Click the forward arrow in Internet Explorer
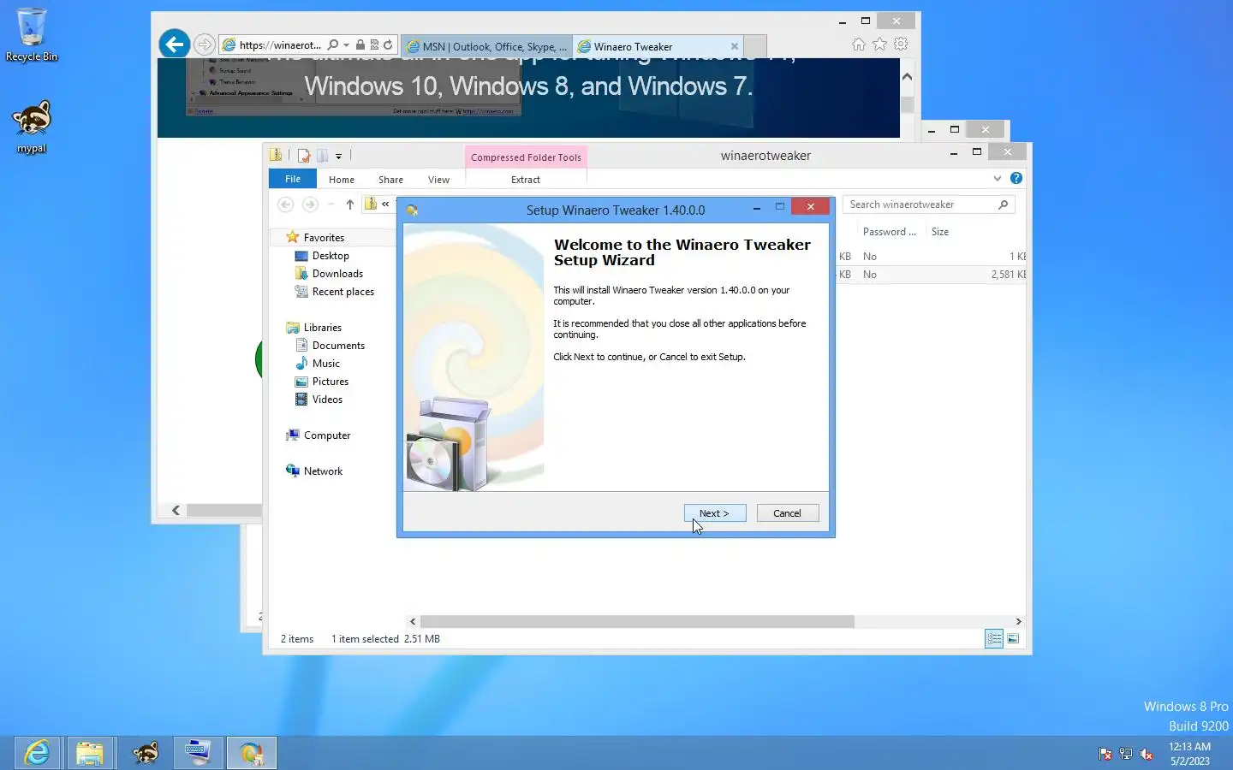 [x=204, y=44]
